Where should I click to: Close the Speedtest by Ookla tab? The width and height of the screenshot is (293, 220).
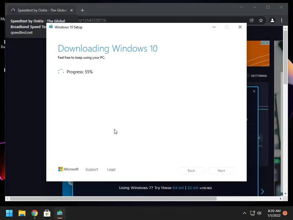(x=71, y=10)
